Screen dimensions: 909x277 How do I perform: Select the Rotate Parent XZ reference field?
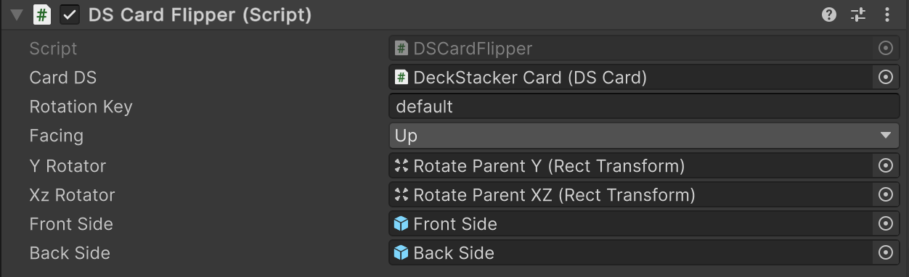630,194
